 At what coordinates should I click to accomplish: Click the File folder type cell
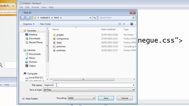(x=128, y=35)
